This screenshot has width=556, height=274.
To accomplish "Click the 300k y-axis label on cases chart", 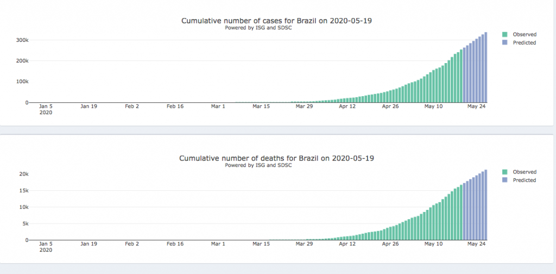I will tap(22, 40).
